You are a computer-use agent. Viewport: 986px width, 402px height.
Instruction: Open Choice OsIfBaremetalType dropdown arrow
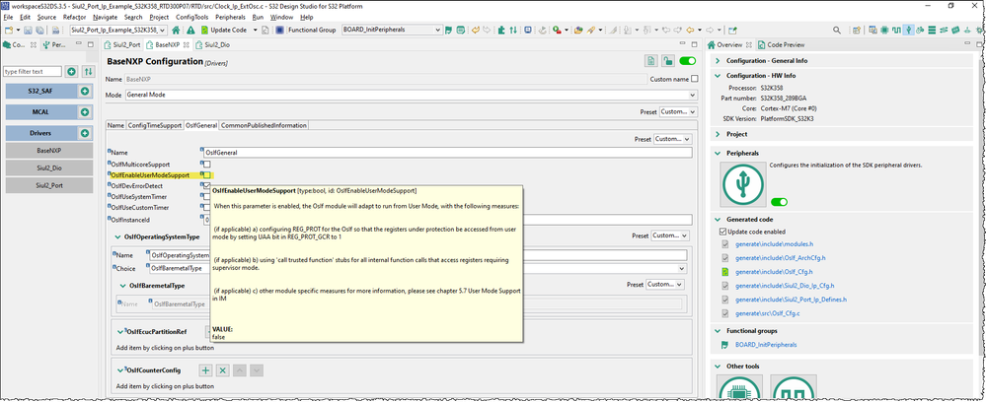(682, 268)
